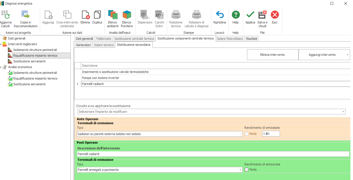
Task: Select Sostituzione serramenti under Interventi migliorativi
Action: 29,61
